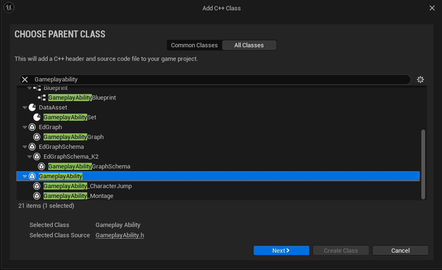Open the GameplayAbility.h source link
The width and height of the screenshot is (442, 270).
[x=120, y=235]
